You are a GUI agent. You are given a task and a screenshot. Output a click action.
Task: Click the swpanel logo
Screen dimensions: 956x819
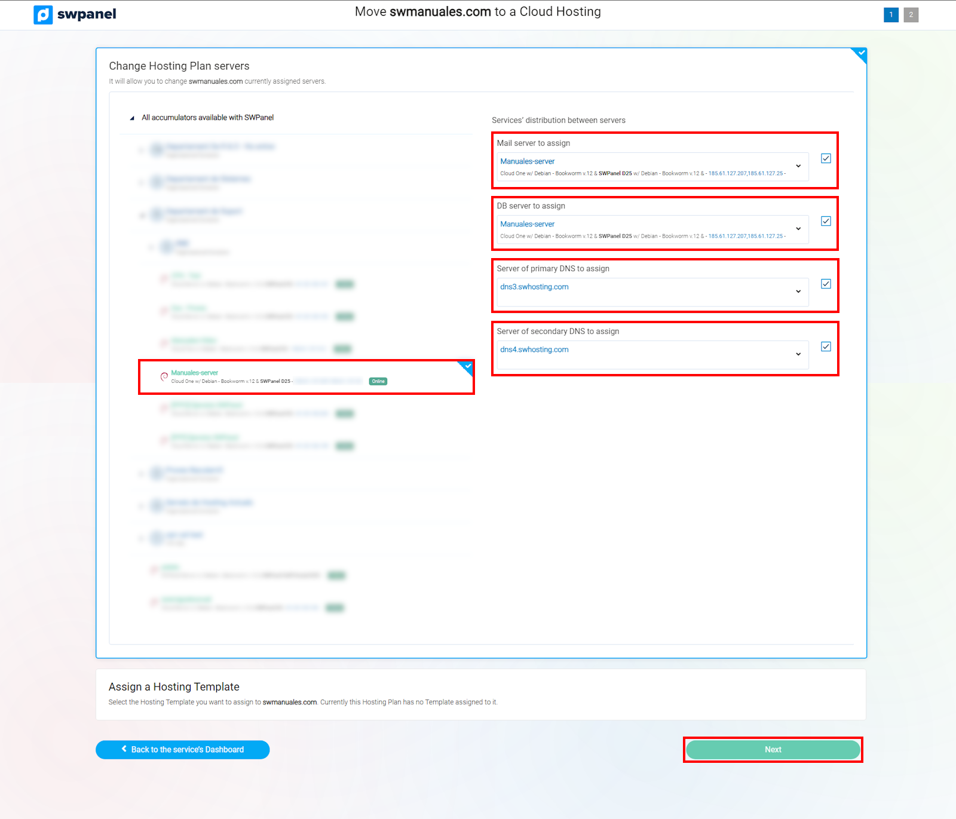pyautogui.click(x=75, y=14)
